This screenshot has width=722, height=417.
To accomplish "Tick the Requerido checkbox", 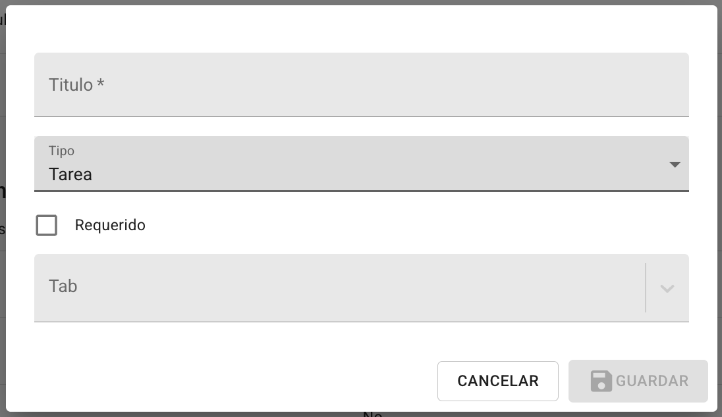I will click(x=47, y=226).
